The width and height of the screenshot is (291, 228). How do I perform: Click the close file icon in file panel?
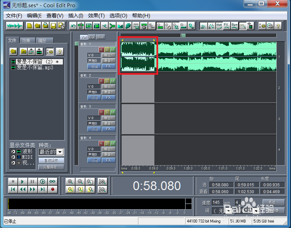click(24, 52)
